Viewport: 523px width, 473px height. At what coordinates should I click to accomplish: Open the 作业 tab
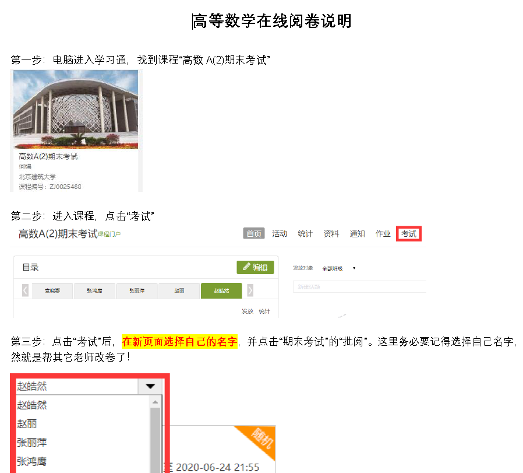click(x=383, y=234)
